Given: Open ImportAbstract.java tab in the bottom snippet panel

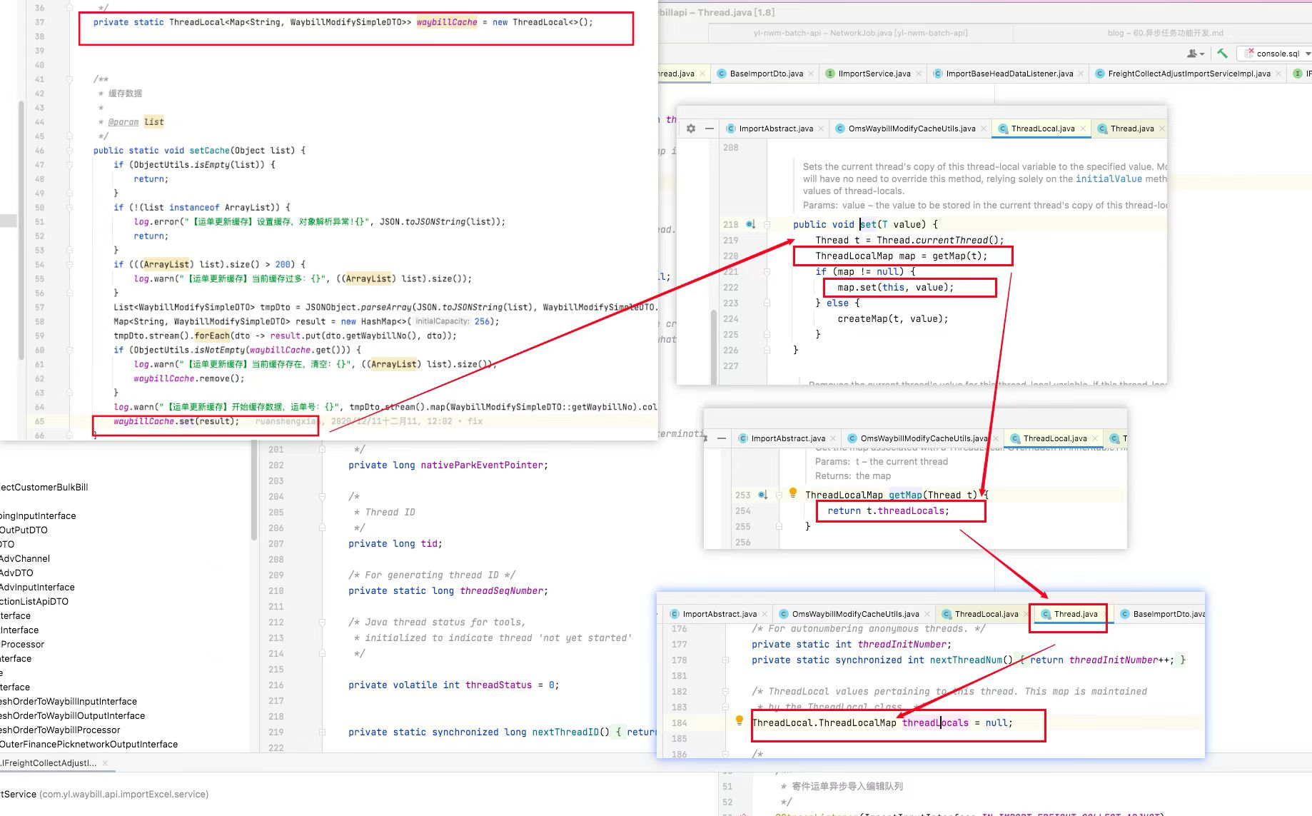Looking at the screenshot, I should [720, 614].
